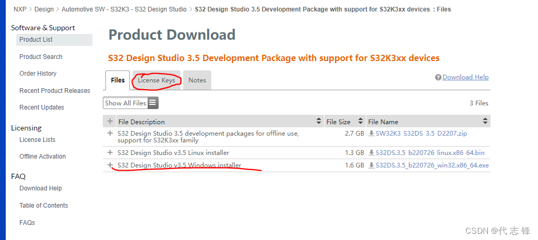Sort the table by File Description
Screen dimensions: 538x240
318,122
